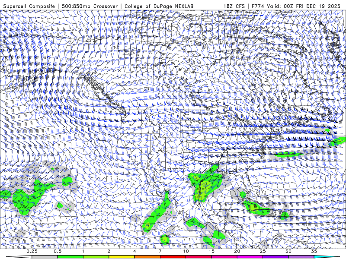Click the legend value 4
This screenshot has height=259, width=346.
coord(135,251)
